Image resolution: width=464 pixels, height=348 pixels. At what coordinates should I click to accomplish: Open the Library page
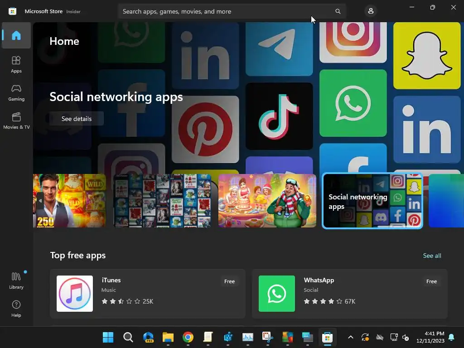click(x=16, y=280)
